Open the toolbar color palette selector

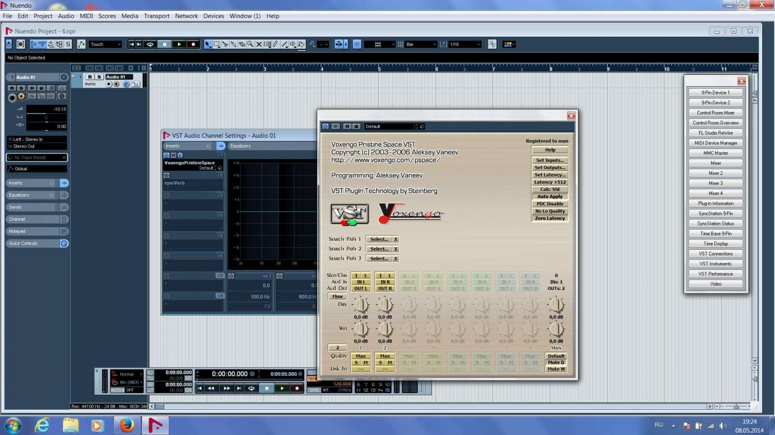point(509,44)
